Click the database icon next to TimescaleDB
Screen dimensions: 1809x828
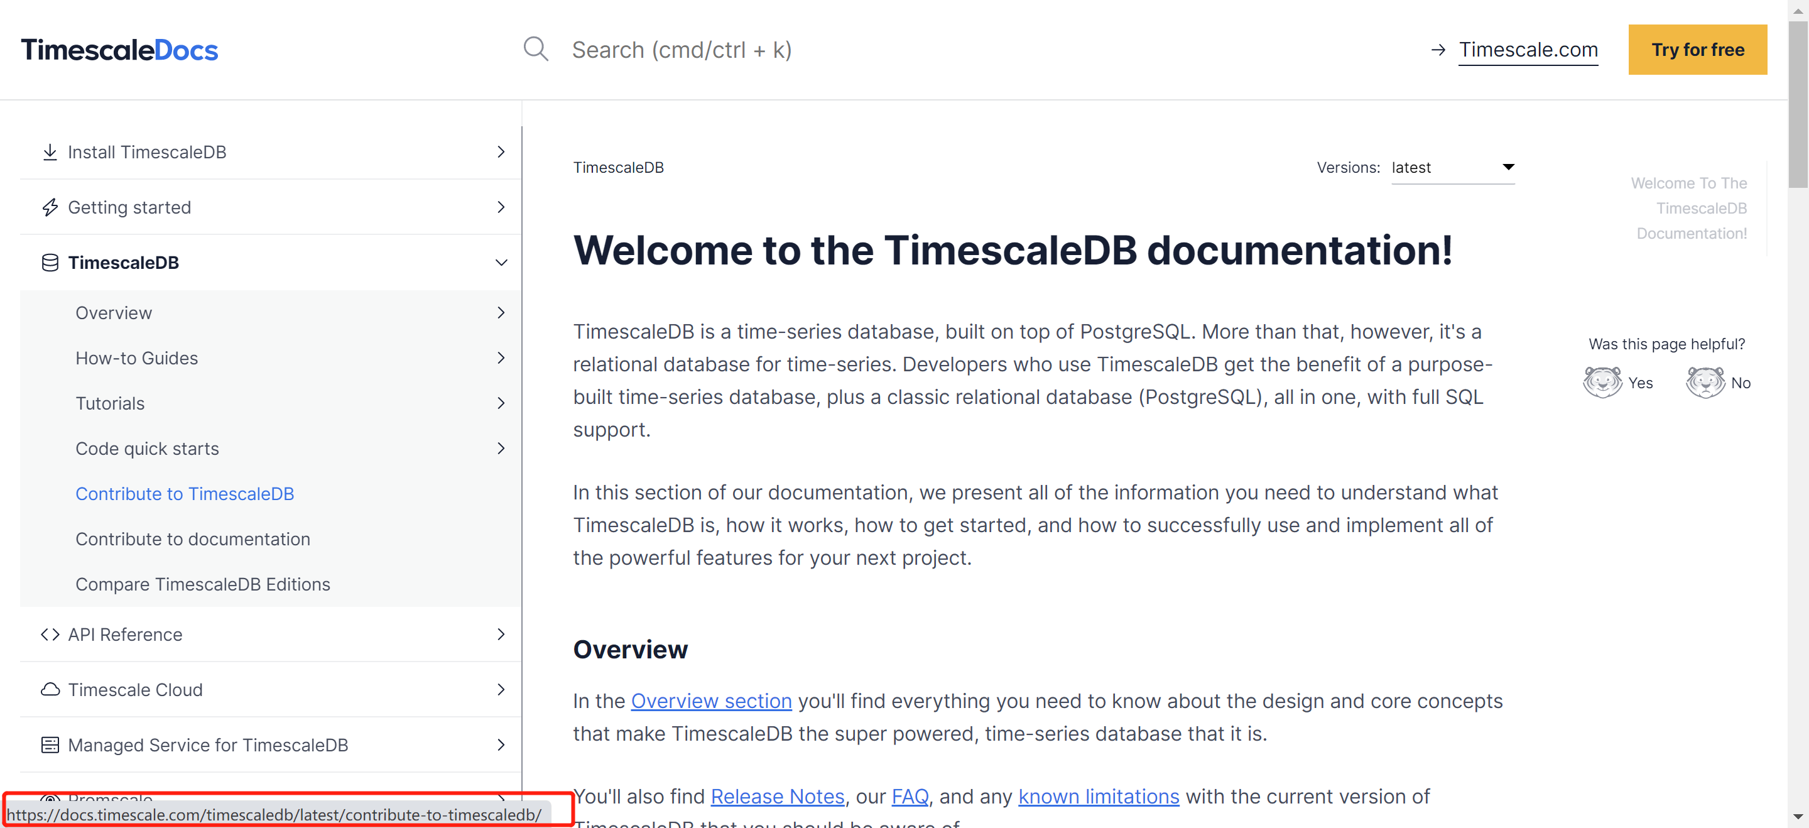pos(50,262)
